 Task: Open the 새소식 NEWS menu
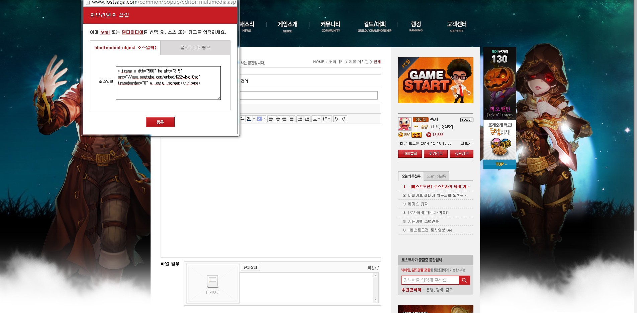[247, 27]
